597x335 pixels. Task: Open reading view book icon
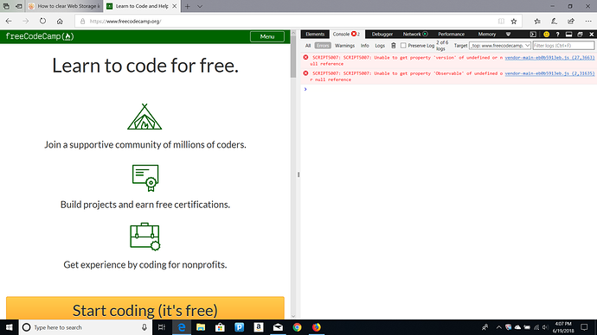click(501, 22)
